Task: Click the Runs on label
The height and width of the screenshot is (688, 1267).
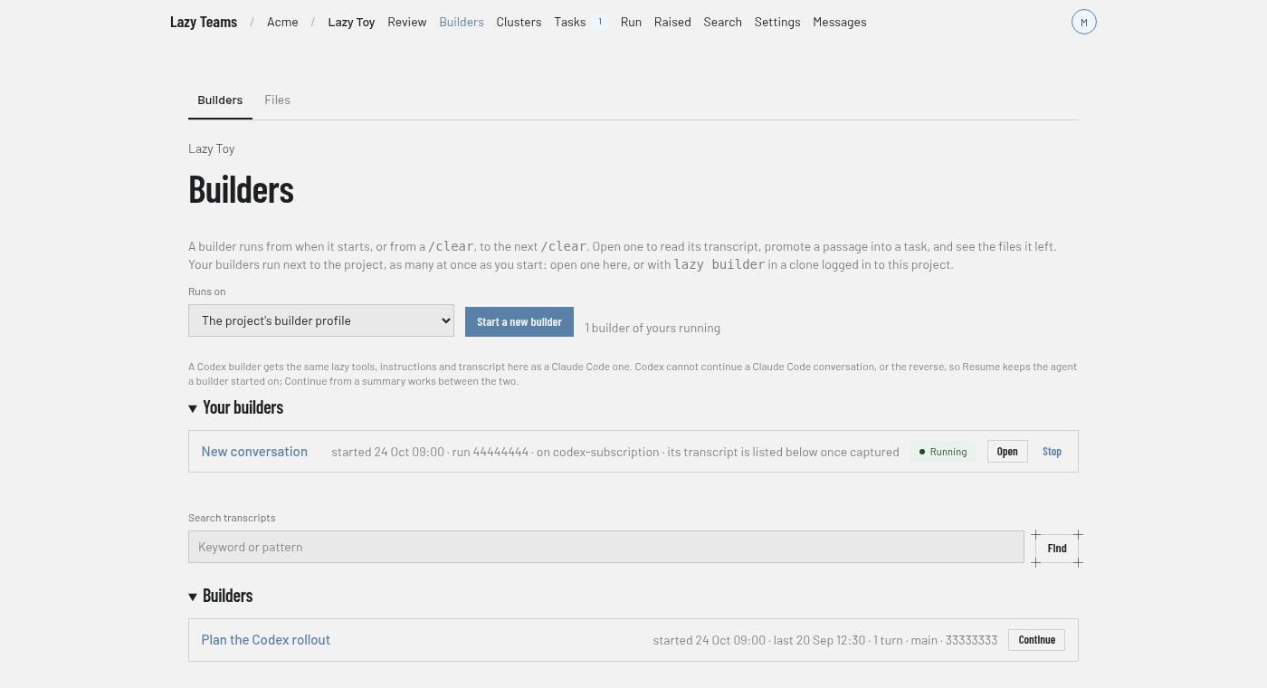Action: click(x=207, y=291)
